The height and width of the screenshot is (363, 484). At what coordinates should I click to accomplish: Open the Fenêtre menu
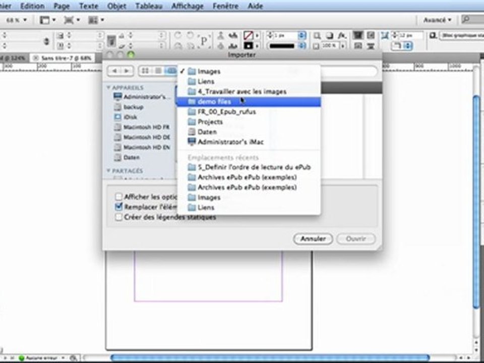pos(225,6)
